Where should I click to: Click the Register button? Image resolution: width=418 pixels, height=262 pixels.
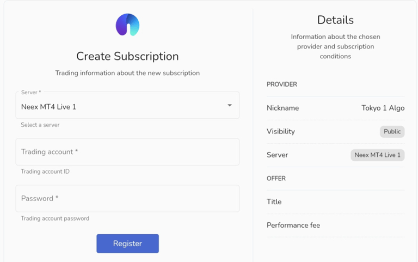[x=128, y=243]
